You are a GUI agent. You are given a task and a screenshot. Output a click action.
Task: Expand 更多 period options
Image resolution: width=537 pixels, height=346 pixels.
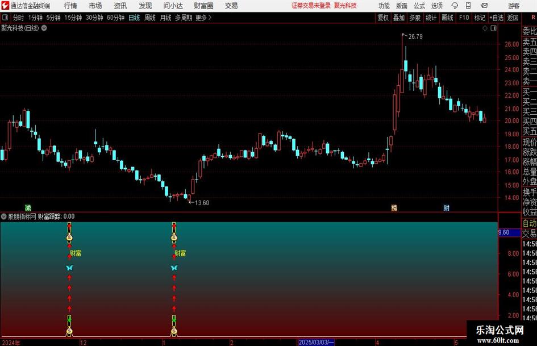[x=203, y=18]
